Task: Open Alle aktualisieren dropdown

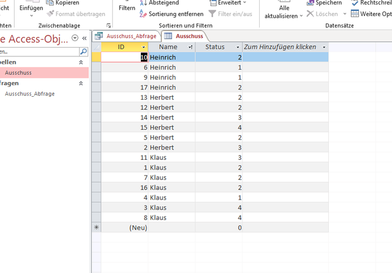Action: click(301, 16)
